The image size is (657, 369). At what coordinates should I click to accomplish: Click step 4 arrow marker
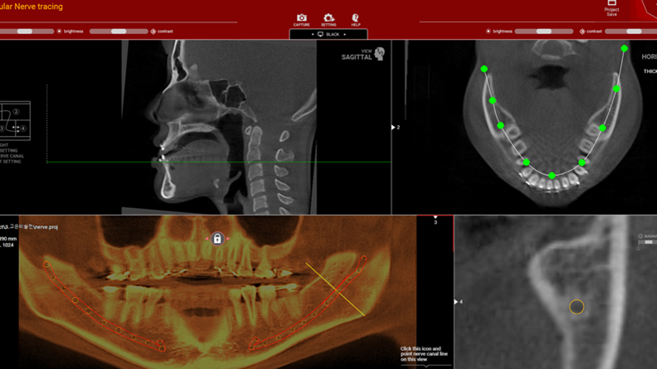[x=456, y=302]
